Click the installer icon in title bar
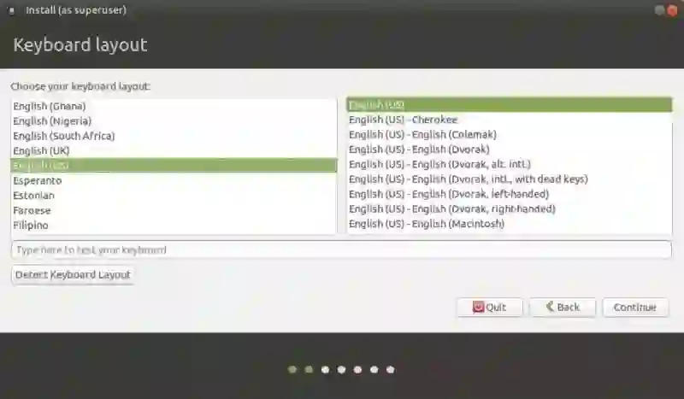The height and width of the screenshot is (399, 684). (x=12, y=10)
